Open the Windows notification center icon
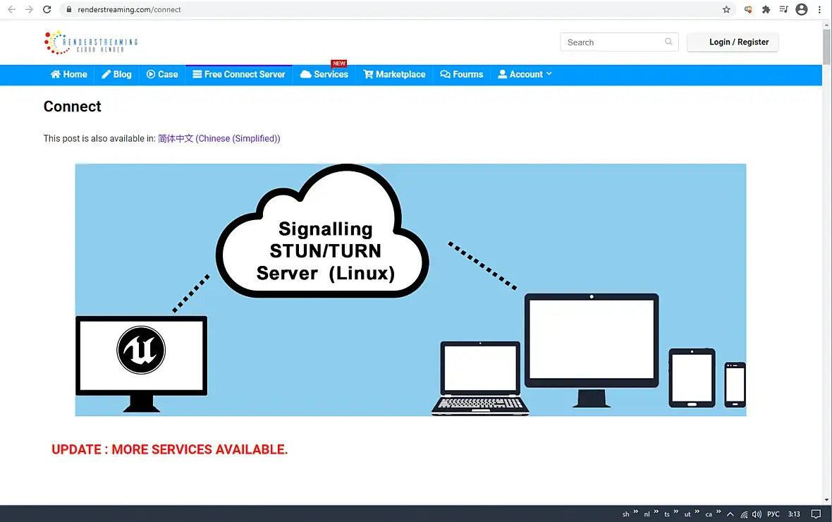 (816, 514)
